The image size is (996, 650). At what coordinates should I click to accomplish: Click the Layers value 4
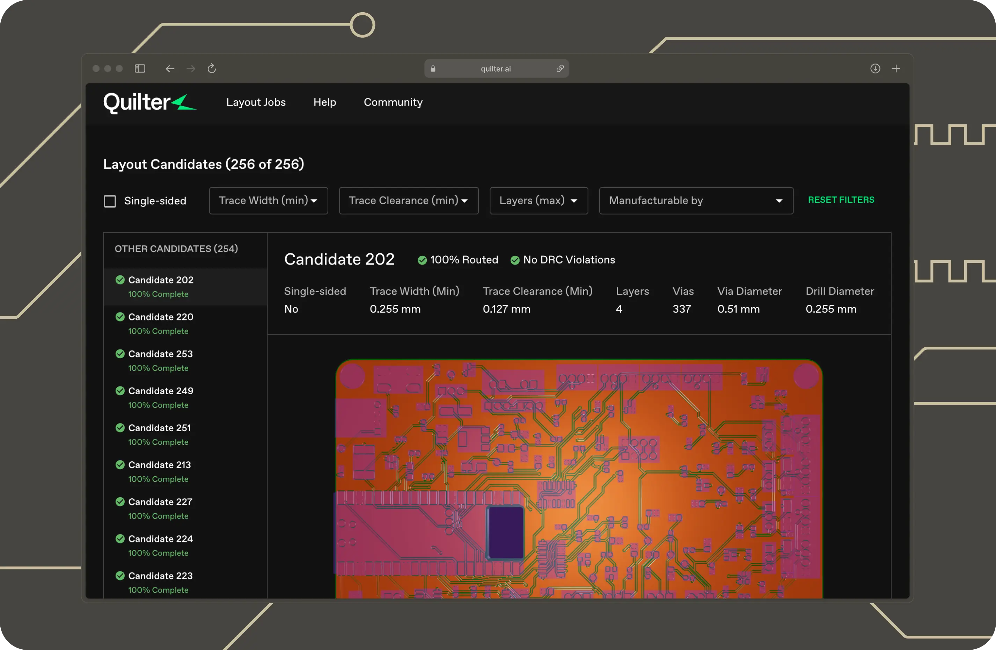tap(619, 309)
